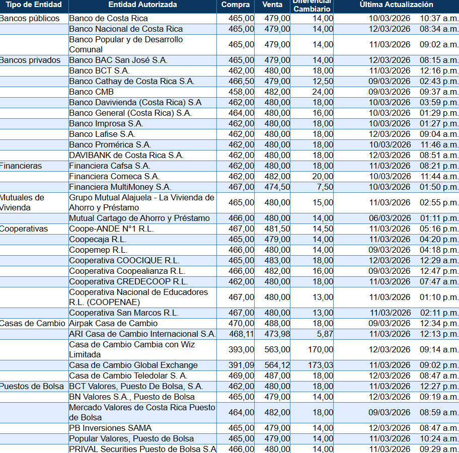Click Coope-ANDE N°1 R.L. entity

coord(104,229)
